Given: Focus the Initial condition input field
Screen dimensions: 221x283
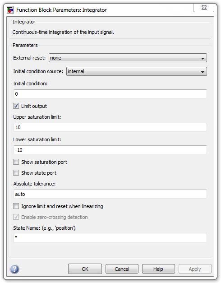Looking at the screenshot, I should click(x=110, y=94).
